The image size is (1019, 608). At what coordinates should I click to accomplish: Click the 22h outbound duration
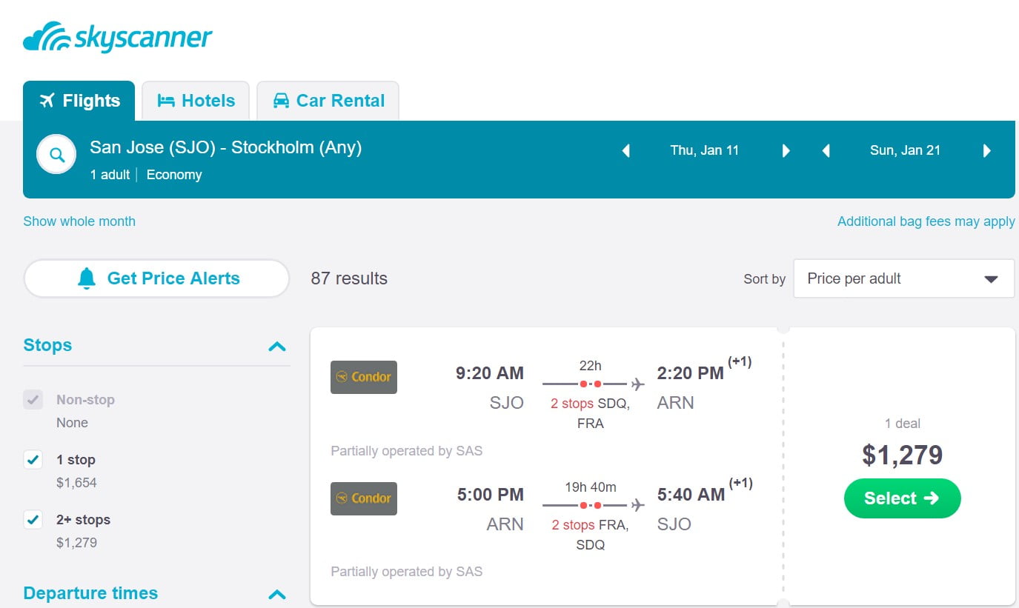click(x=591, y=366)
